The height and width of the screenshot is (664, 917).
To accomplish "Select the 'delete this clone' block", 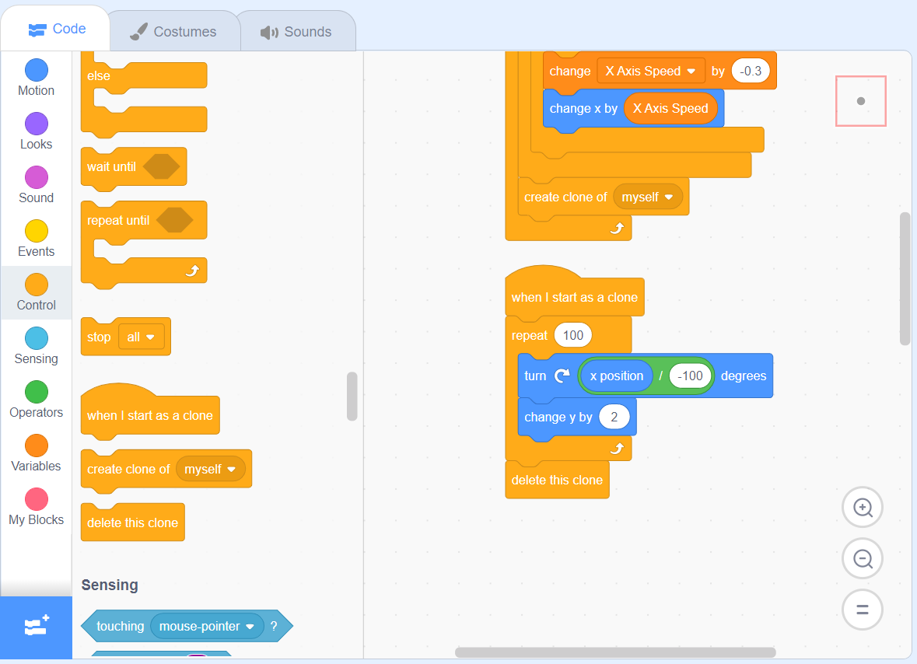I will [132, 522].
